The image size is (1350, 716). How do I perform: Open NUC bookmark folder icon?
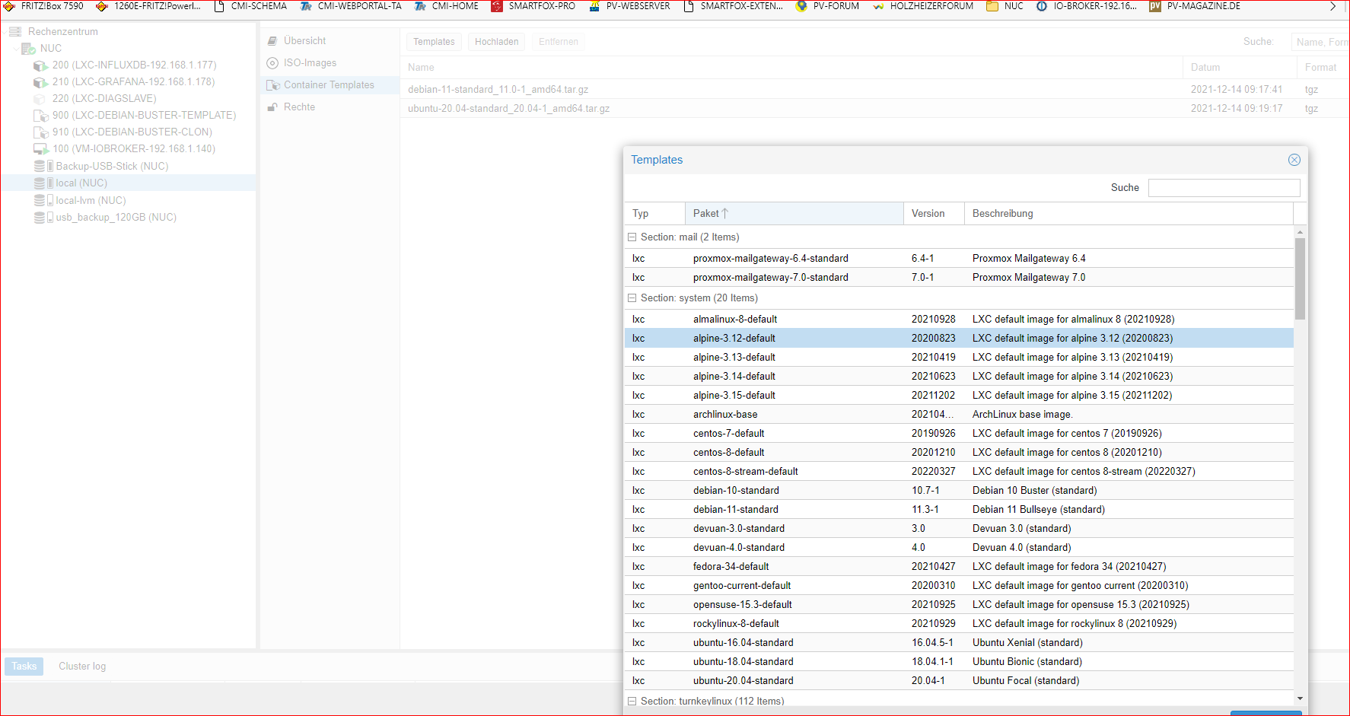[992, 6]
